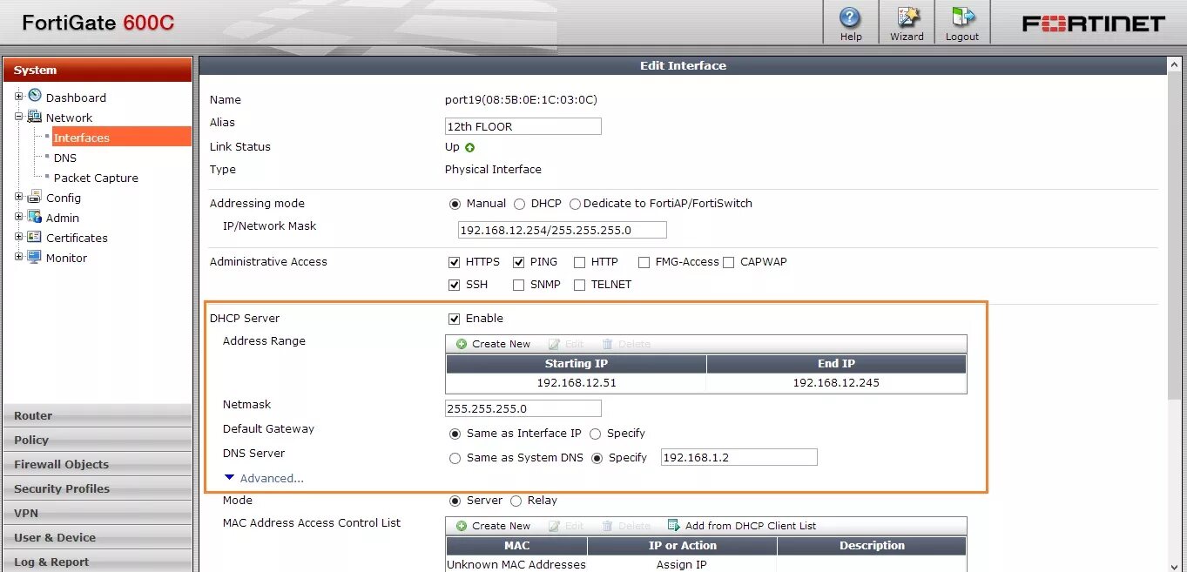This screenshot has width=1187, height=572.
Task: Select Server mode radio
Action: 455,501
